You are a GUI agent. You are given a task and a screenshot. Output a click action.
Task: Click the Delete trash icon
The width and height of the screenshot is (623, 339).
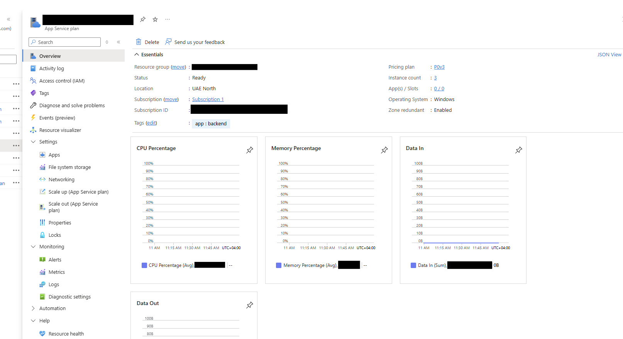tap(139, 42)
